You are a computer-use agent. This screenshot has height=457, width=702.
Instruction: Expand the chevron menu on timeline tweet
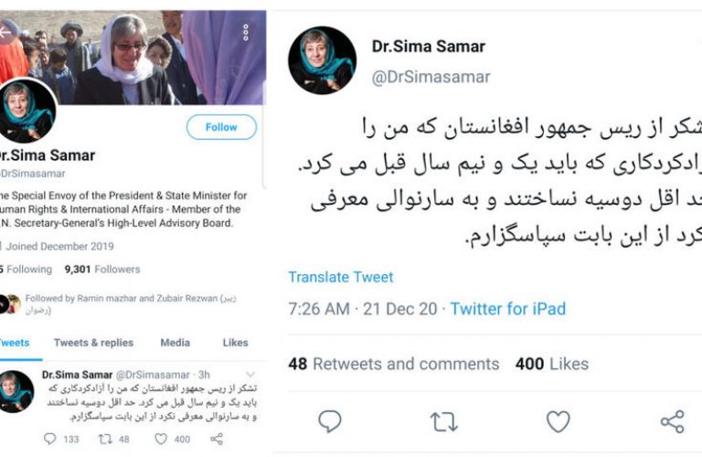[250, 374]
